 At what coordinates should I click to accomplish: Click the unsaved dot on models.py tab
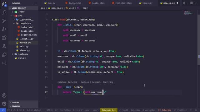click(x=177, y=3)
